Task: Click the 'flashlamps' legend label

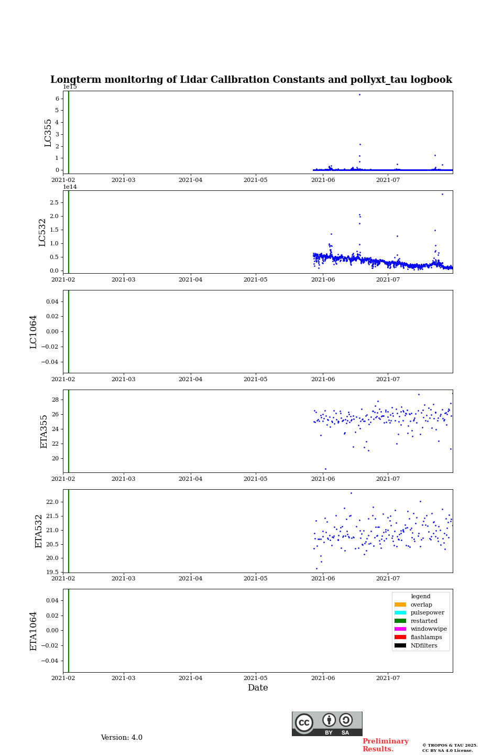Action: 427,637
